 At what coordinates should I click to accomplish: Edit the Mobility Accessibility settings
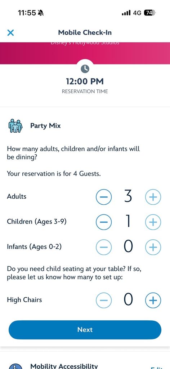pyautogui.click(x=156, y=368)
